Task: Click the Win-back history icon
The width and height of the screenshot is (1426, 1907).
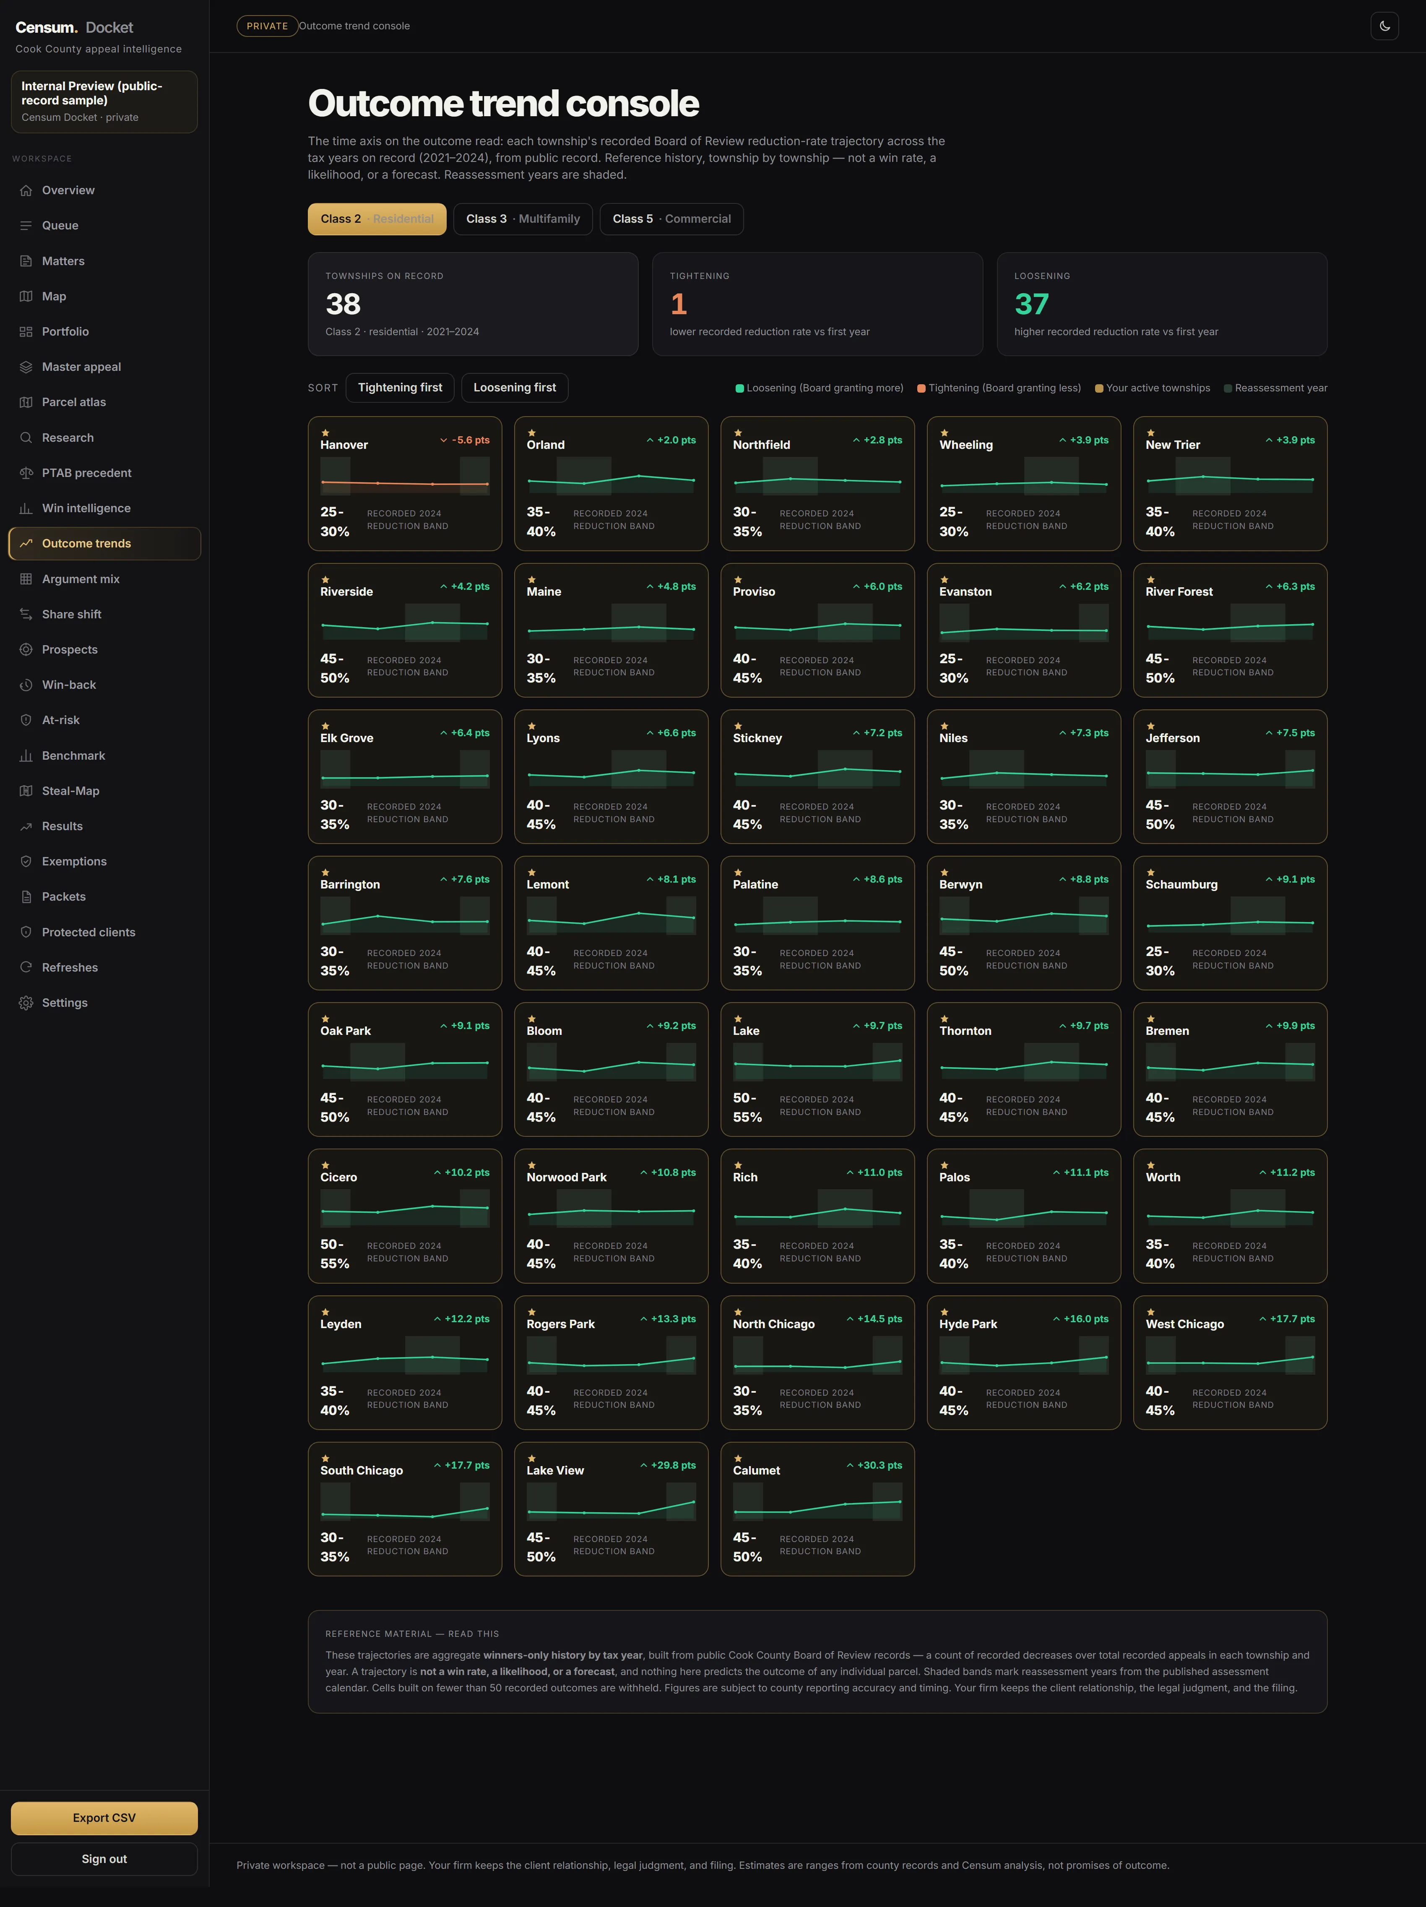Action: pyautogui.click(x=26, y=685)
